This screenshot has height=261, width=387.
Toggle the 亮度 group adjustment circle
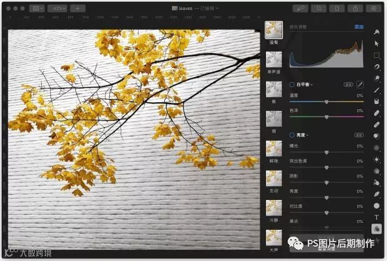292,135
